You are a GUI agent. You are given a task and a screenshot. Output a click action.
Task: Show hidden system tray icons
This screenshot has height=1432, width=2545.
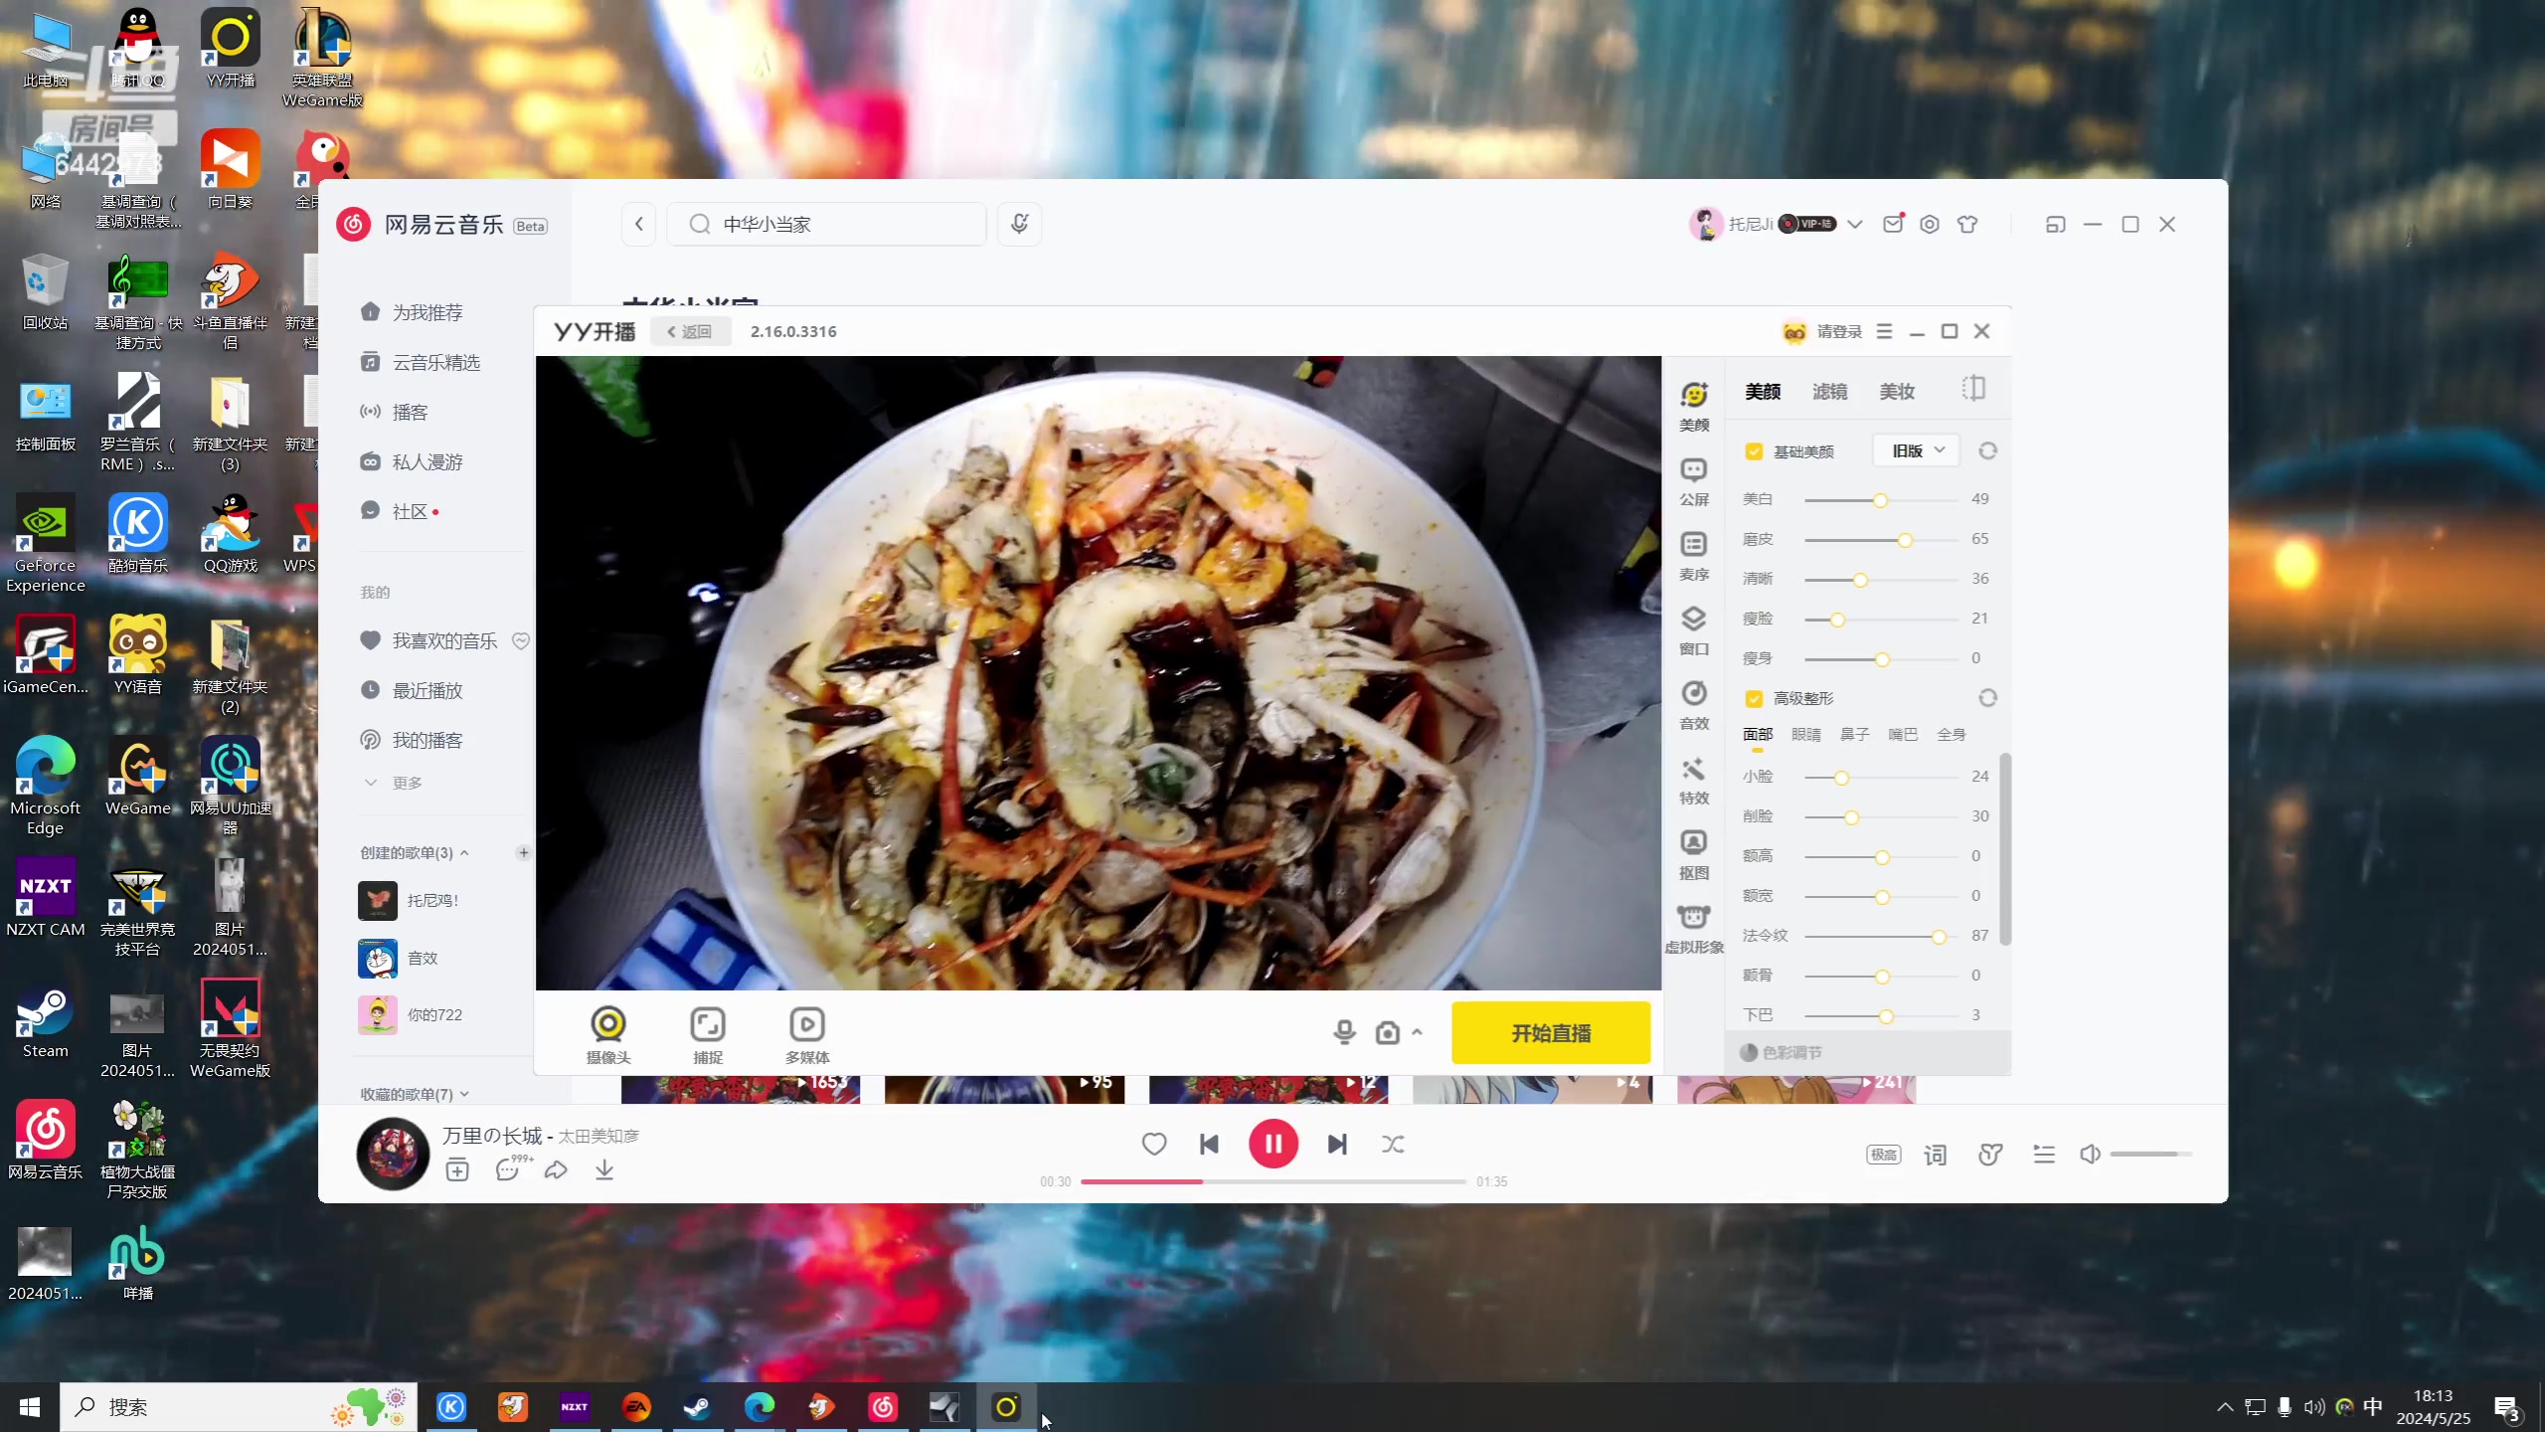pos(2225,1407)
